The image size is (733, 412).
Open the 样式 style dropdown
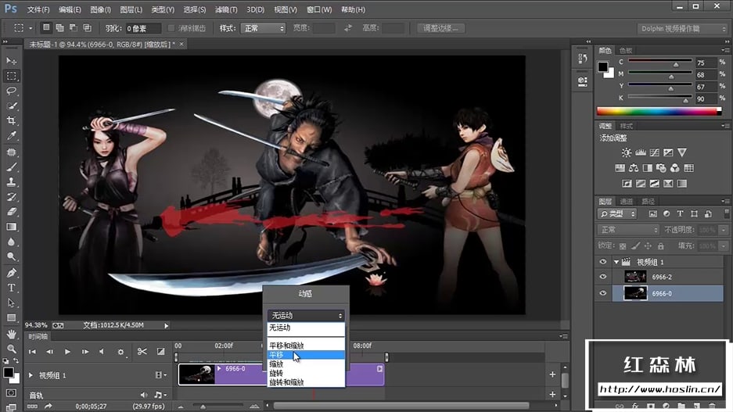click(x=263, y=28)
